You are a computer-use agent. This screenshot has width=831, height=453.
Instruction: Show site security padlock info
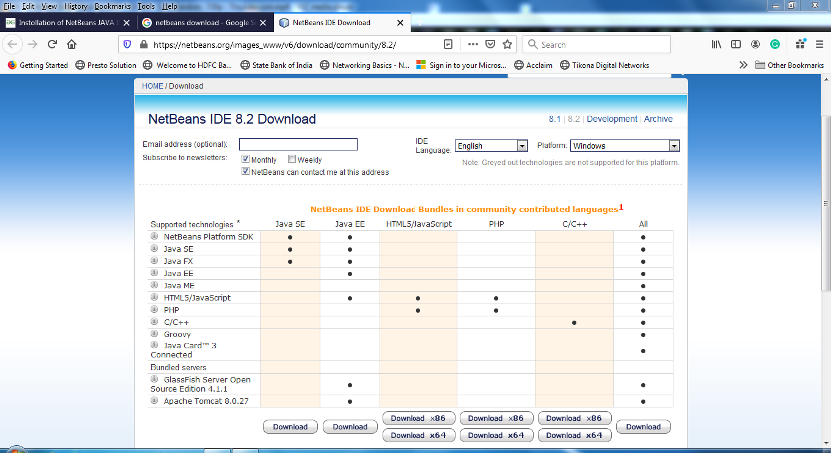coord(143,45)
